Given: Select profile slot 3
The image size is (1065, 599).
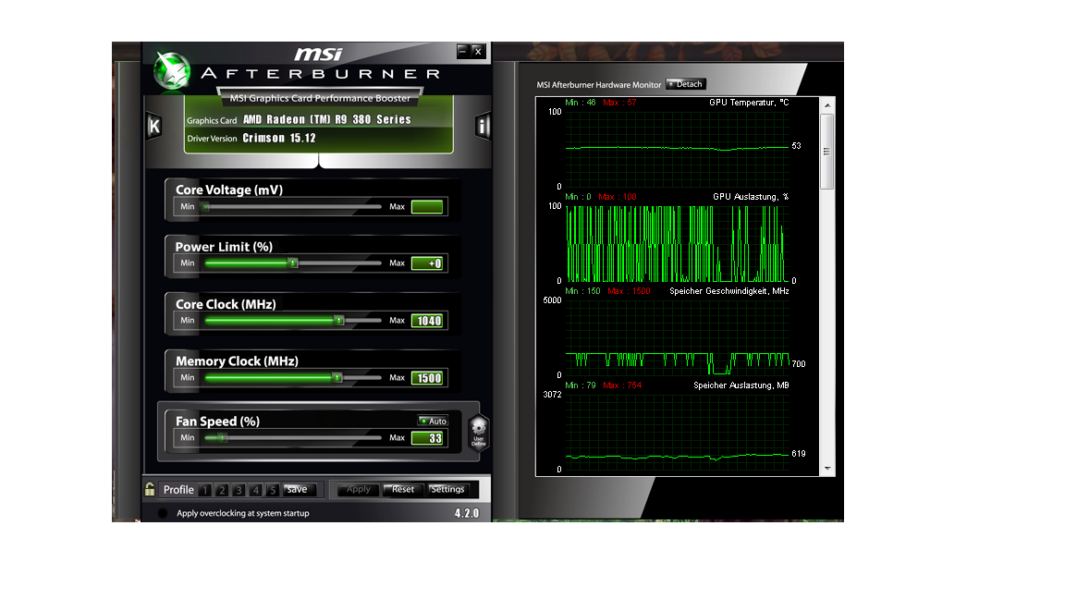Looking at the screenshot, I should (239, 490).
